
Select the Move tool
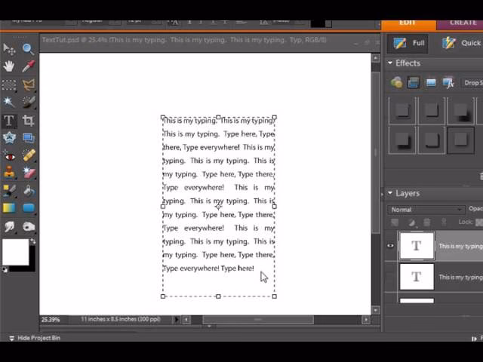coord(9,49)
